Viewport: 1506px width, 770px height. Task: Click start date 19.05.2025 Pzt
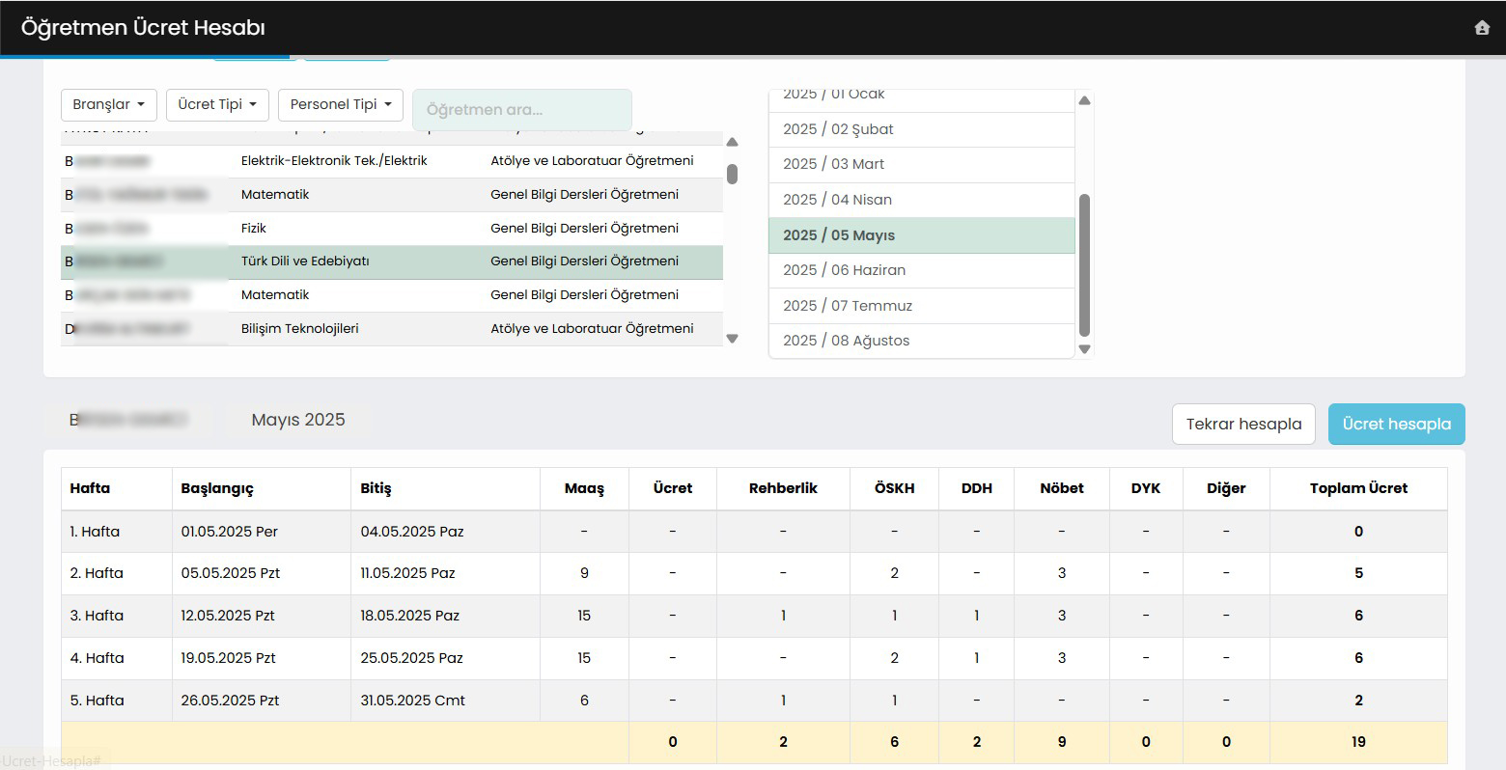point(228,658)
